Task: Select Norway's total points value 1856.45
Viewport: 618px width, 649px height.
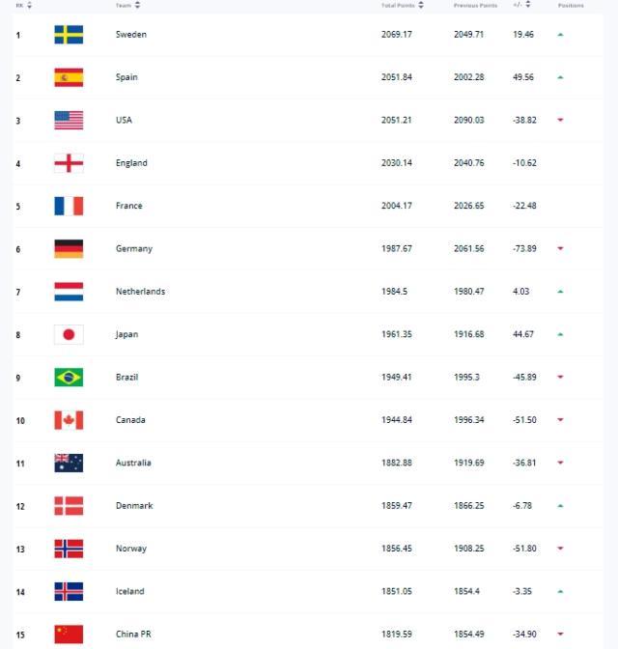Action: click(x=396, y=549)
